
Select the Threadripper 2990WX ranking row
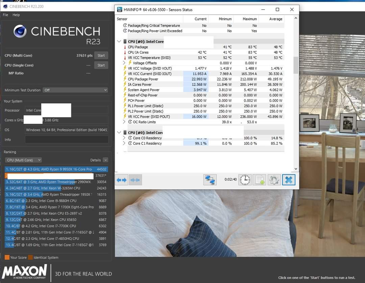click(x=56, y=182)
